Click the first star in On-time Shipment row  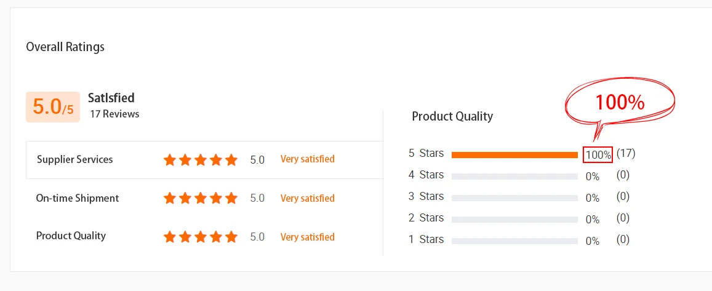(170, 199)
